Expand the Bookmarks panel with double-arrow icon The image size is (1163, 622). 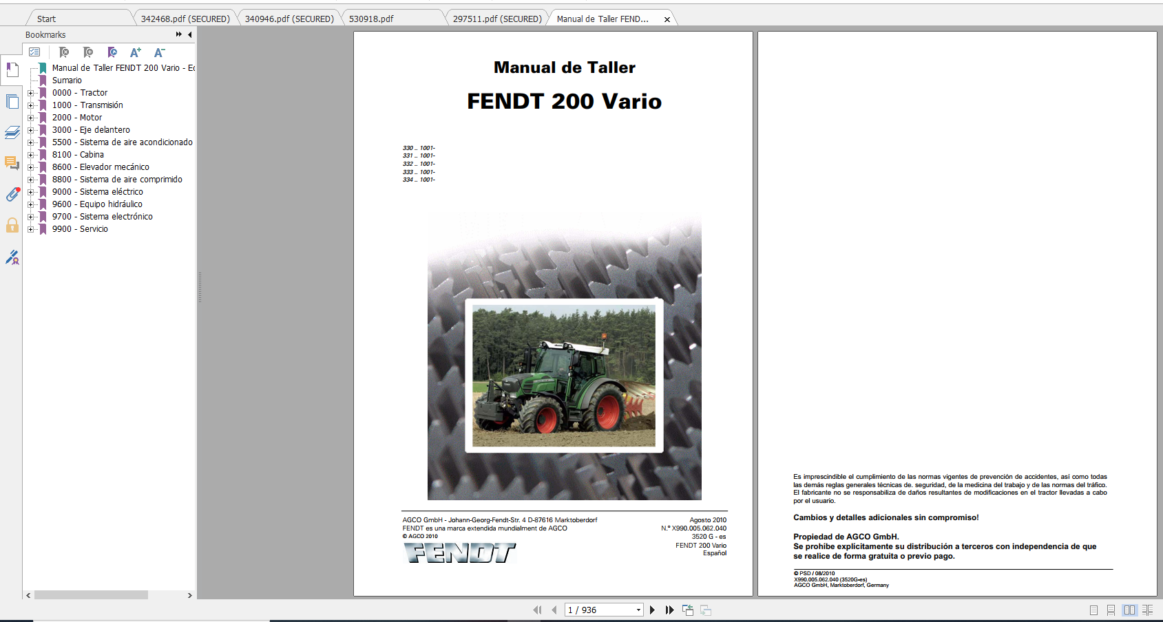coord(179,34)
